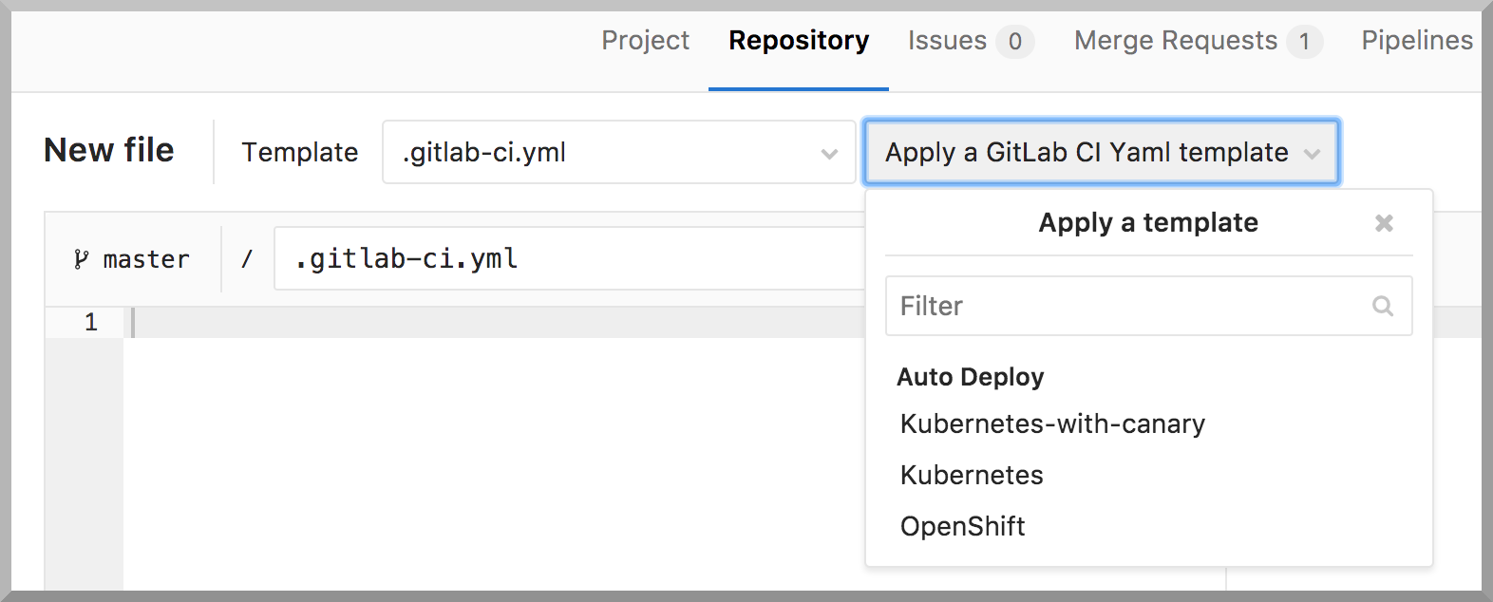Click the magnifier icon in Filter box
The width and height of the screenshot is (1493, 602).
[x=1383, y=306]
